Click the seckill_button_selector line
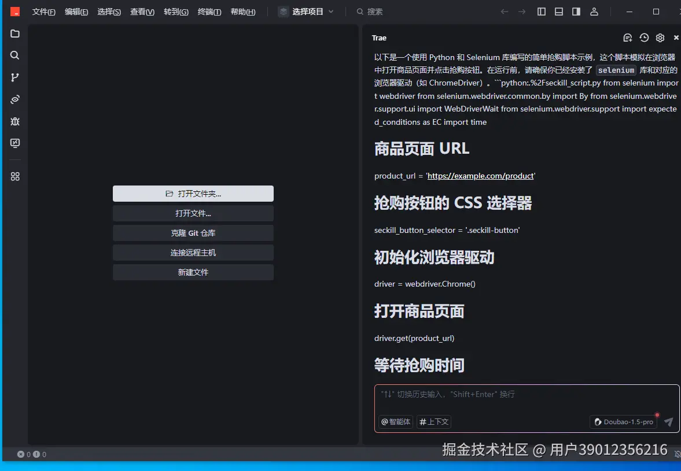681x471 pixels. coord(447,230)
